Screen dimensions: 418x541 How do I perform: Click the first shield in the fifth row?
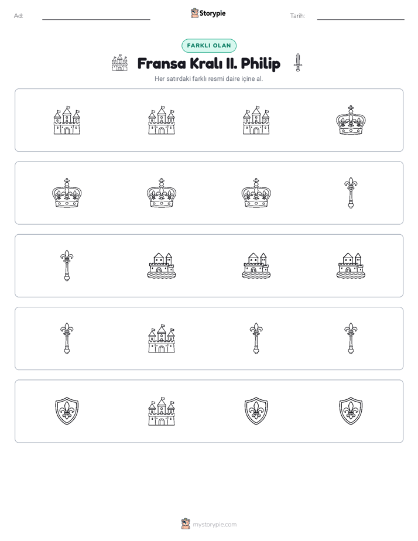pos(67,411)
